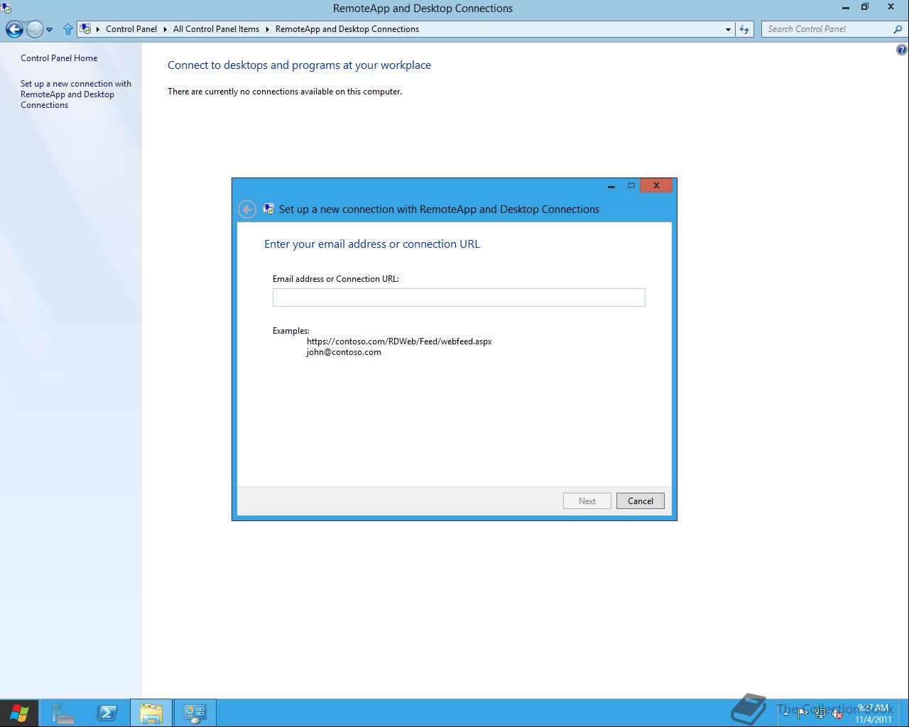Click the address bar location icon
The image size is (909, 727).
click(86, 29)
